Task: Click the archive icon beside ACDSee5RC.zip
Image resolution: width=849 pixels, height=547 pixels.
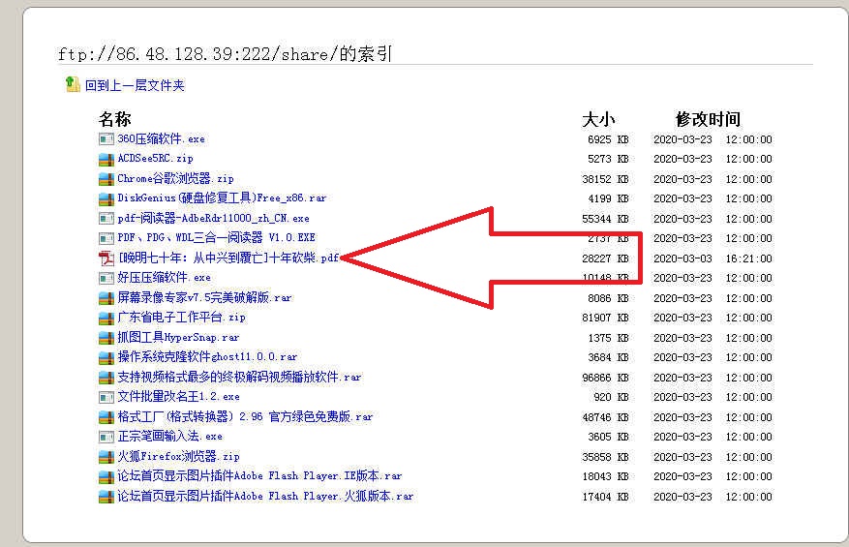Action: (106, 159)
